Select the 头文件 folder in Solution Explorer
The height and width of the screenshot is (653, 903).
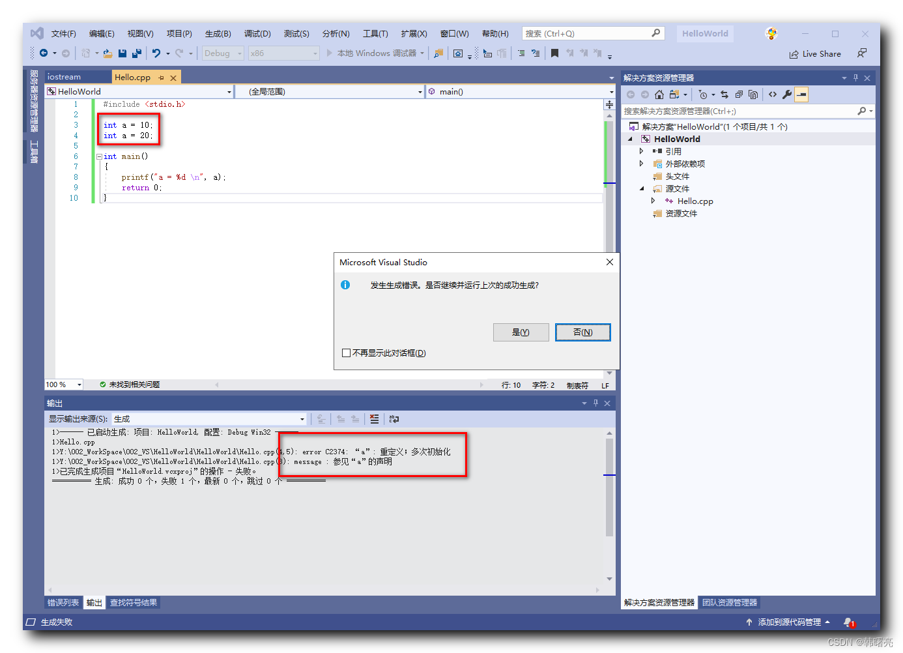click(x=677, y=177)
